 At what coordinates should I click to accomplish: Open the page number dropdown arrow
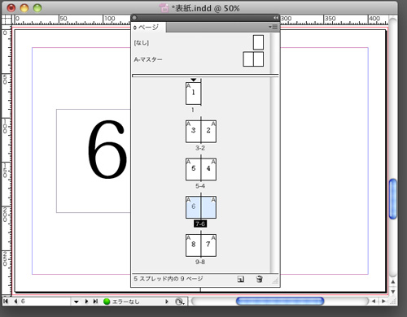click(x=77, y=302)
